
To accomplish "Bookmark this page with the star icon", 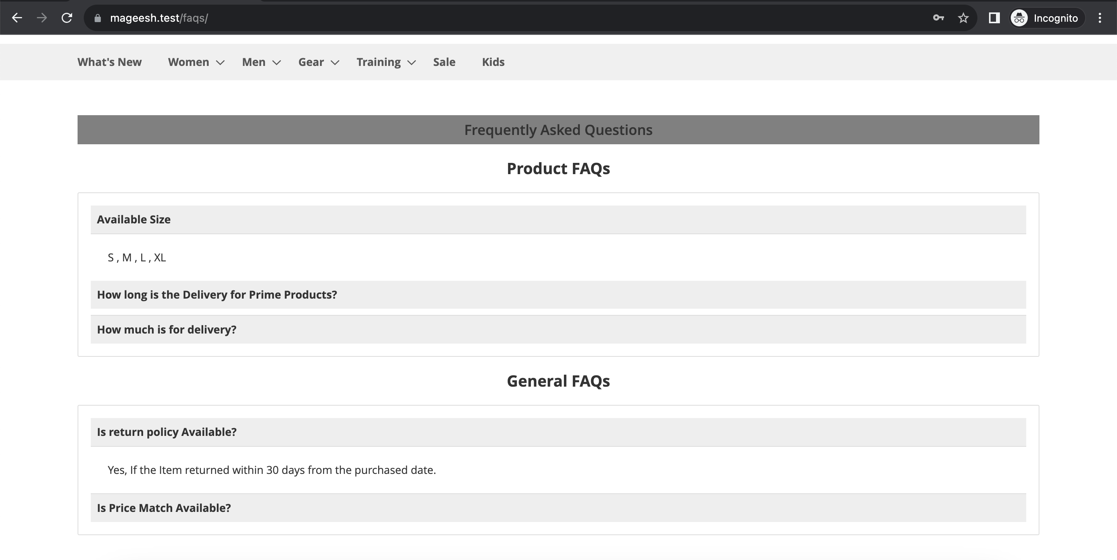I will pos(963,18).
